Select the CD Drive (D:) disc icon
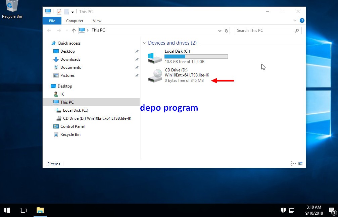 155,76
